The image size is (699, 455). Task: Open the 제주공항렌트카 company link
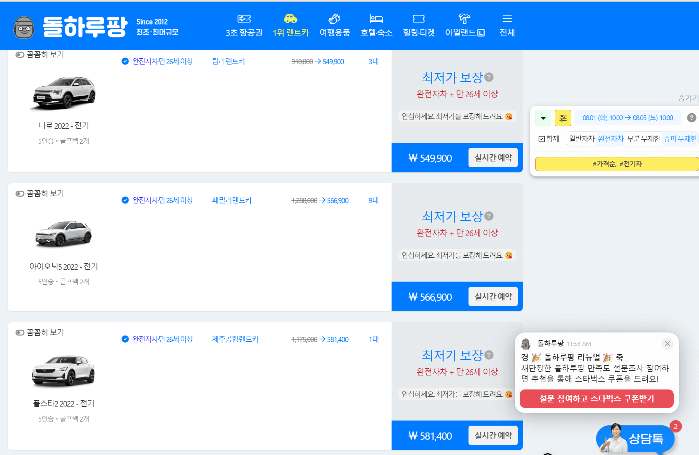pos(235,339)
